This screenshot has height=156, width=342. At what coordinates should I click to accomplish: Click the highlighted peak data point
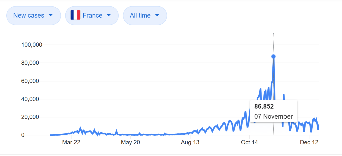[273, 56]
